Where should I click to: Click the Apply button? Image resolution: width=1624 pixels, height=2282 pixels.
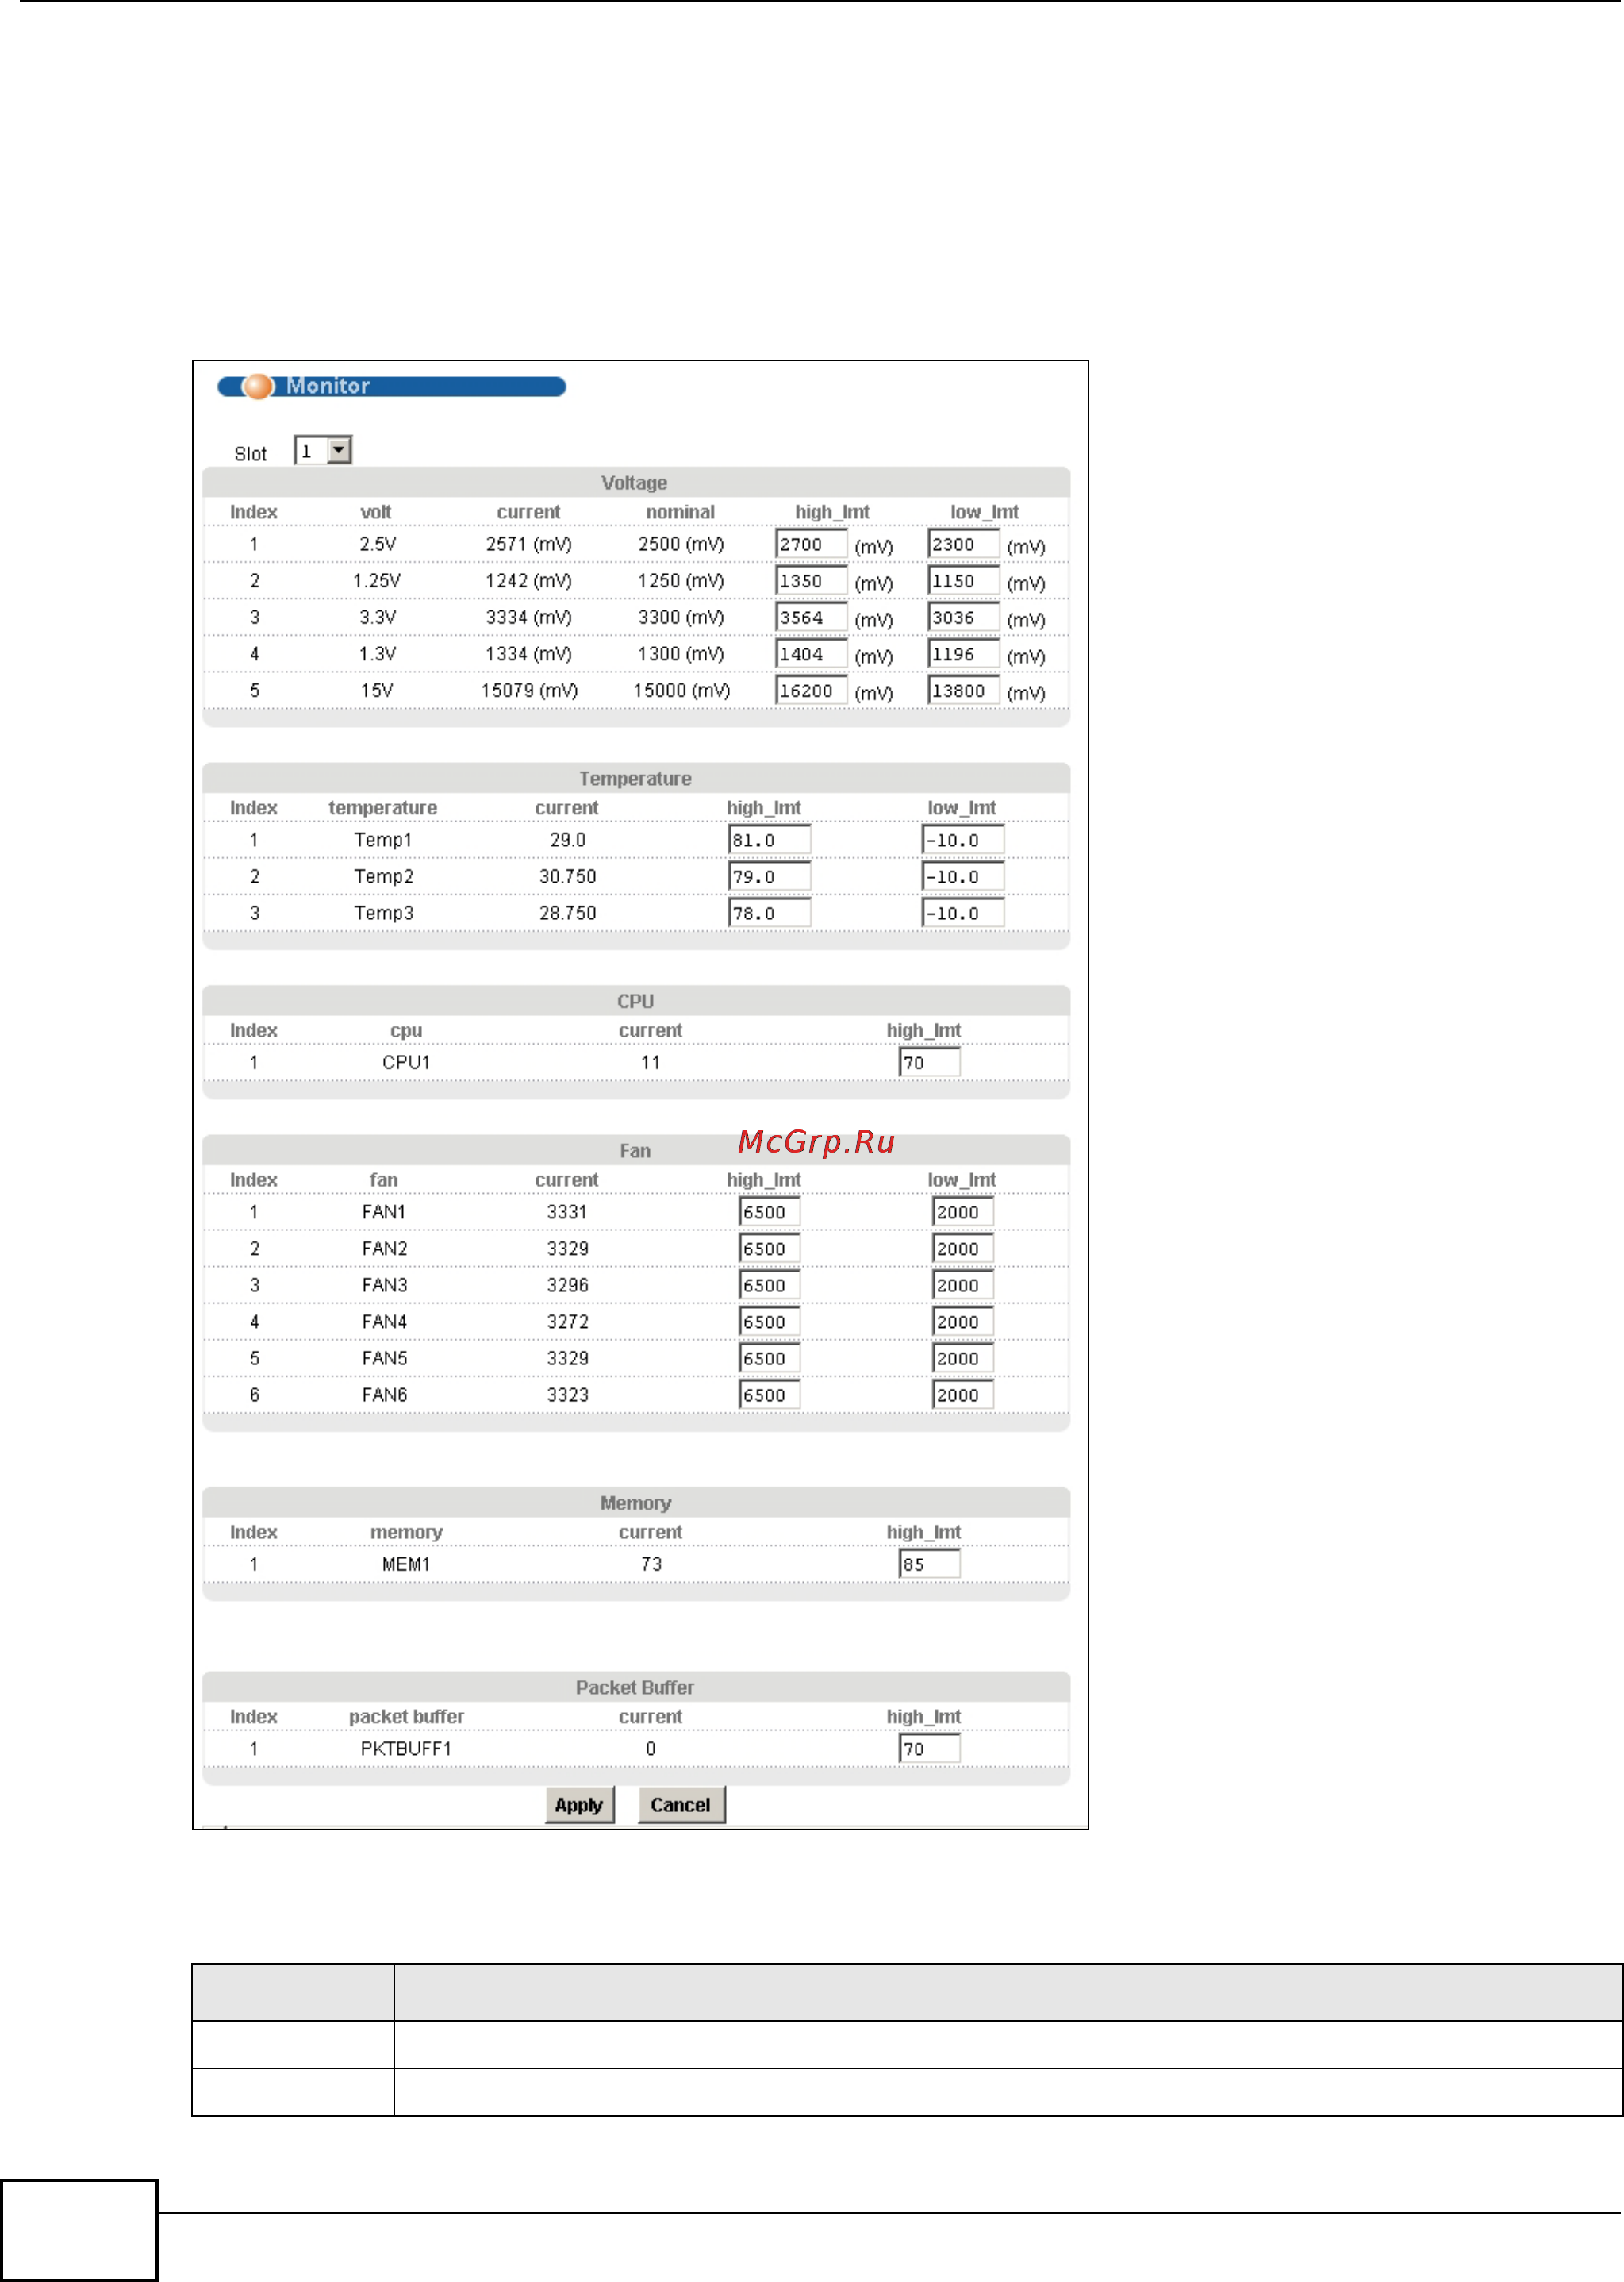click(579, 1805)
